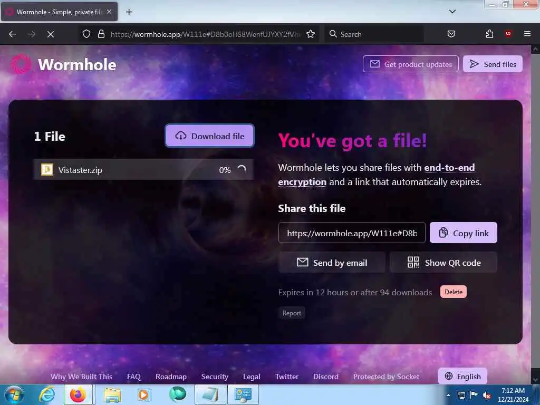Open the English language selector
Image resolution: width=540 pixels, height=405 pixels.
click(x=462, y=376)
